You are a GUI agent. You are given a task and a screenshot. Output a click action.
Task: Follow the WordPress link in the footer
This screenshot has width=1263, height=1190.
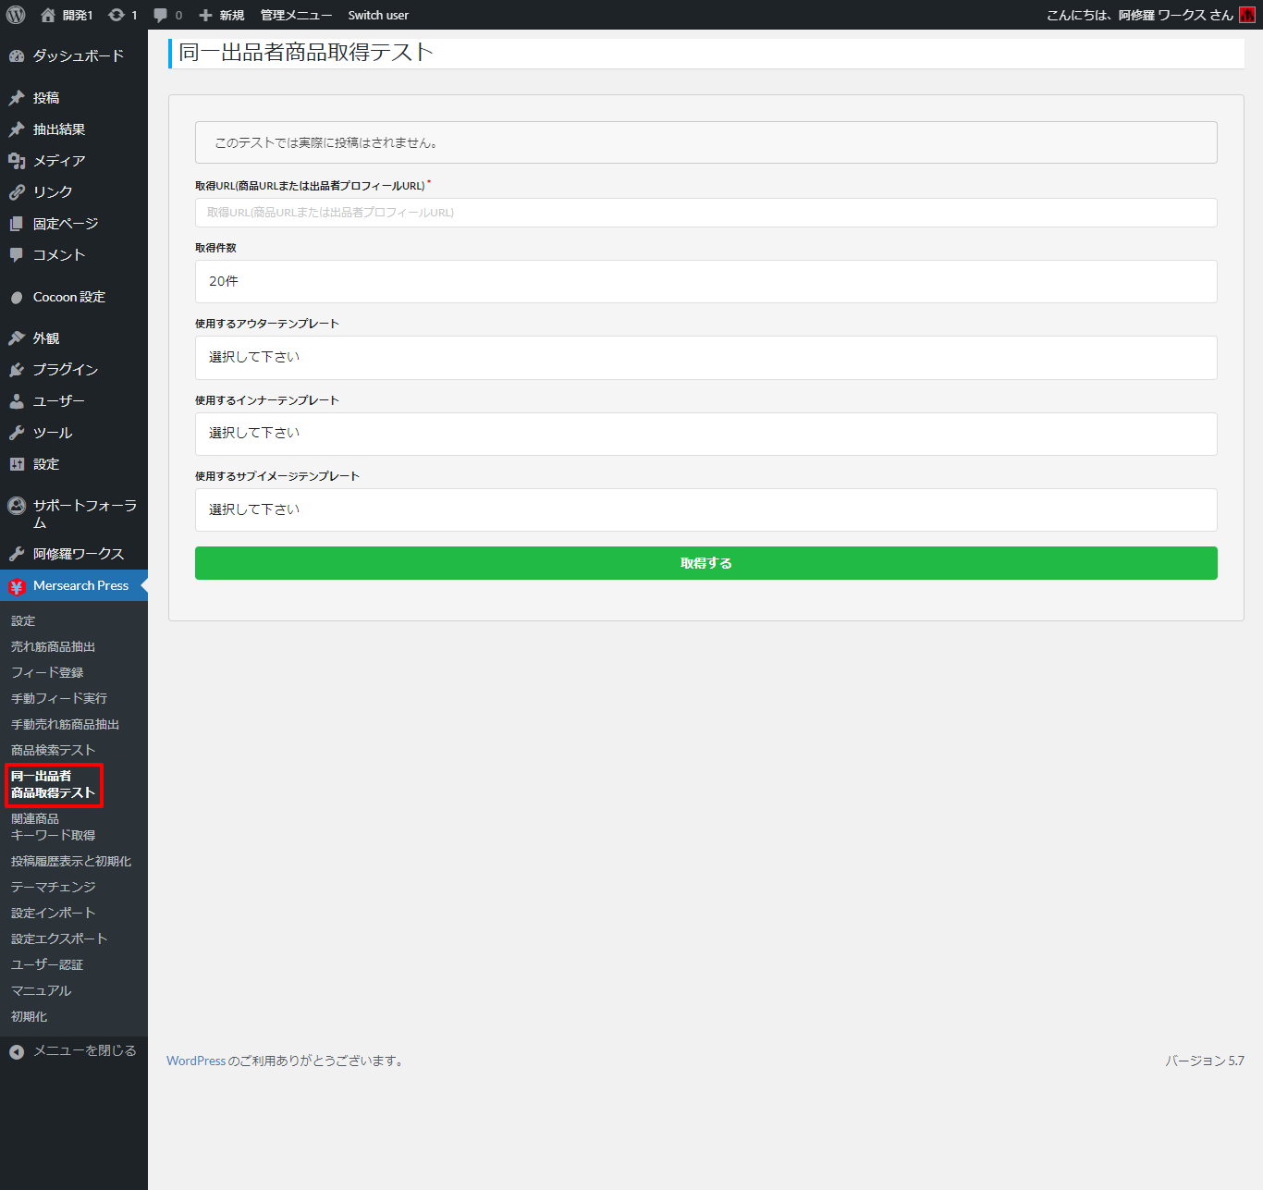click(196, 1061)
